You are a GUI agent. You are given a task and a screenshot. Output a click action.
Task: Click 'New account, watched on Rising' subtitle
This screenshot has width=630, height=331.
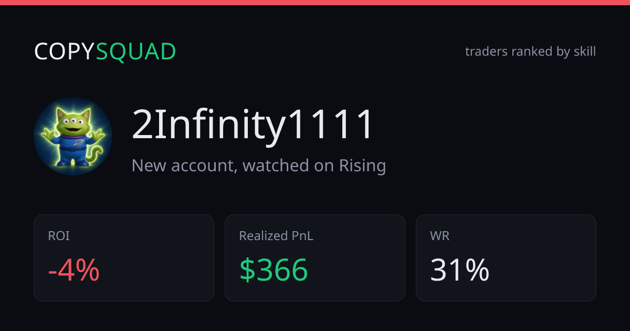pyautogui.click(x=259, y=165)
